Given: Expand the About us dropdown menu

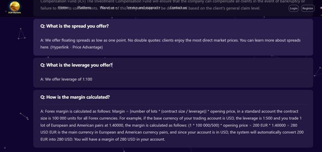Looking at the screenshot, I should [x=108, y=8].
